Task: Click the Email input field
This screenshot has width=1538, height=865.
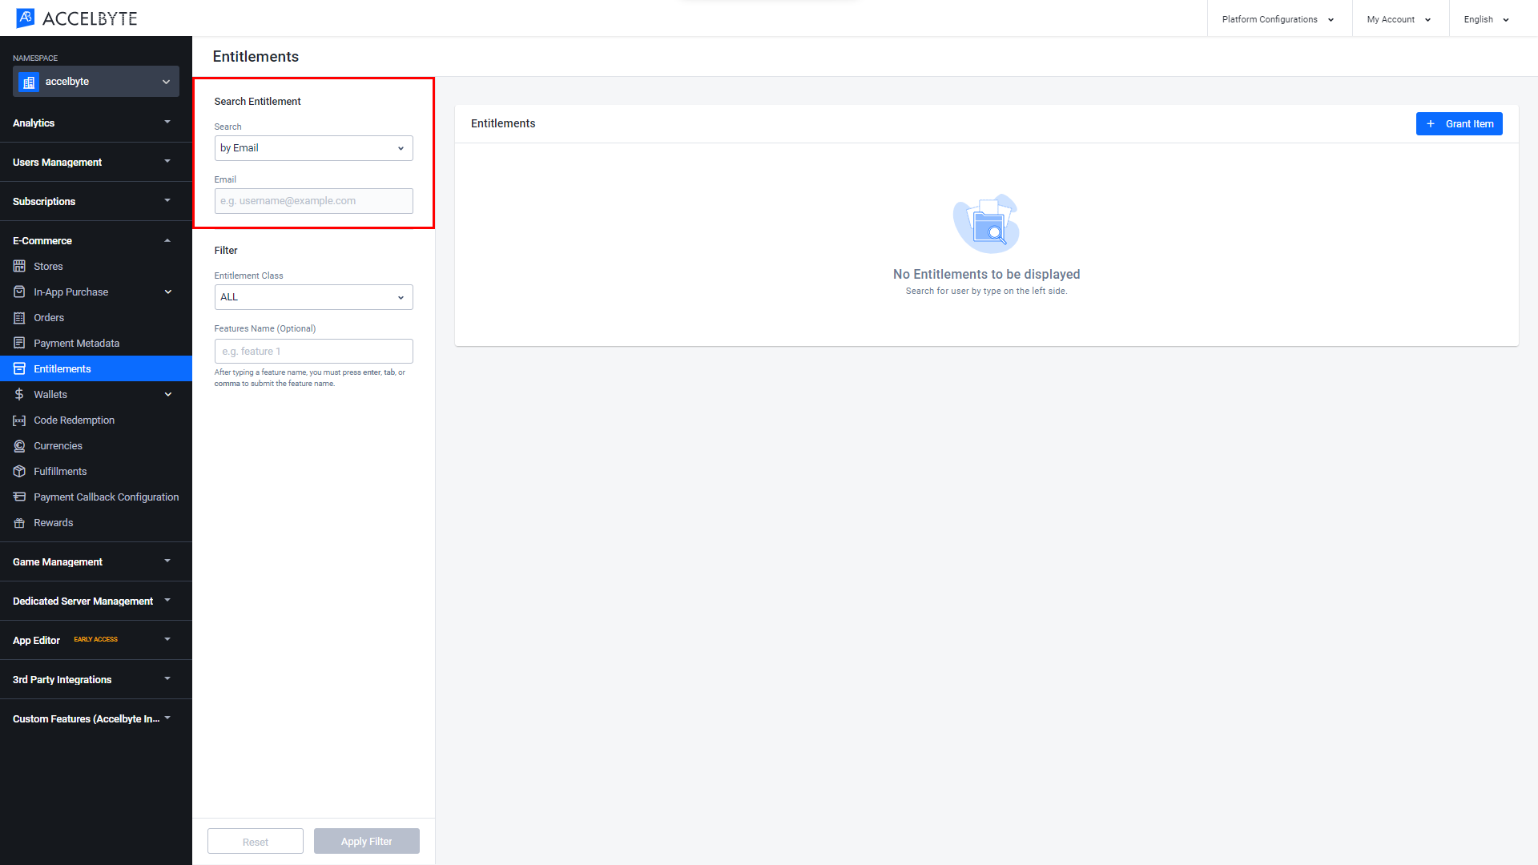Action: [312, 201]
